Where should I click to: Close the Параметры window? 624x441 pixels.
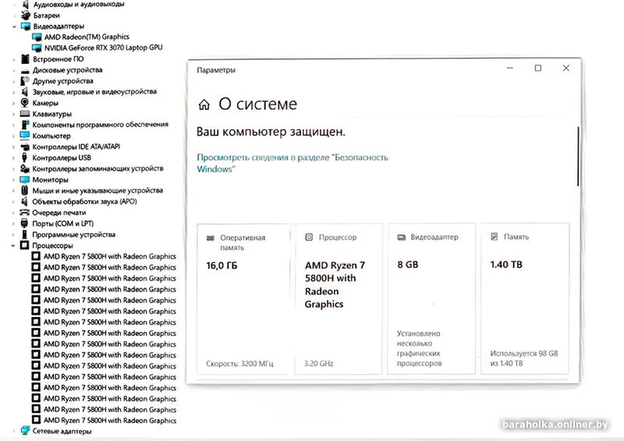[x=566, y=68]
